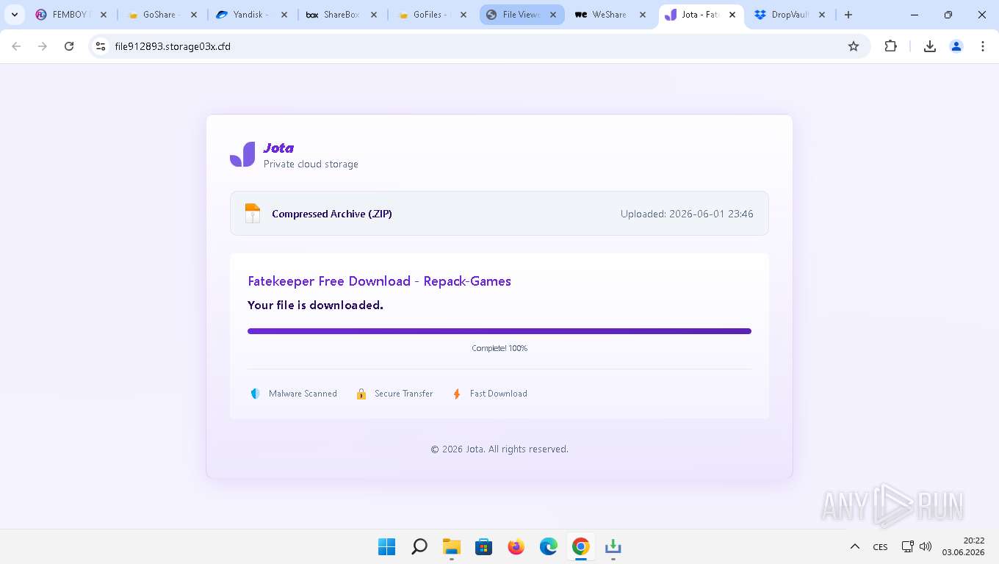Open File Explorer from taskbar
999x564 pixels.
pos(451,546)
